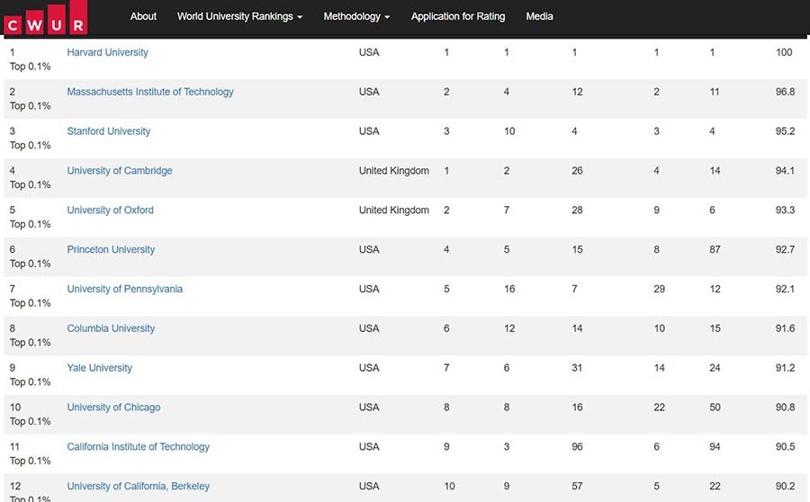The height and width of the screenshot is (502, 810).
Task: Open the About page
Action: click(143, 16)
